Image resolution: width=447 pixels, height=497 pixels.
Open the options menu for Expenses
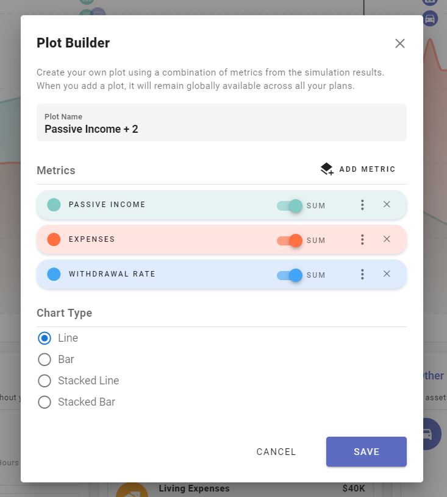click(362, 239)
